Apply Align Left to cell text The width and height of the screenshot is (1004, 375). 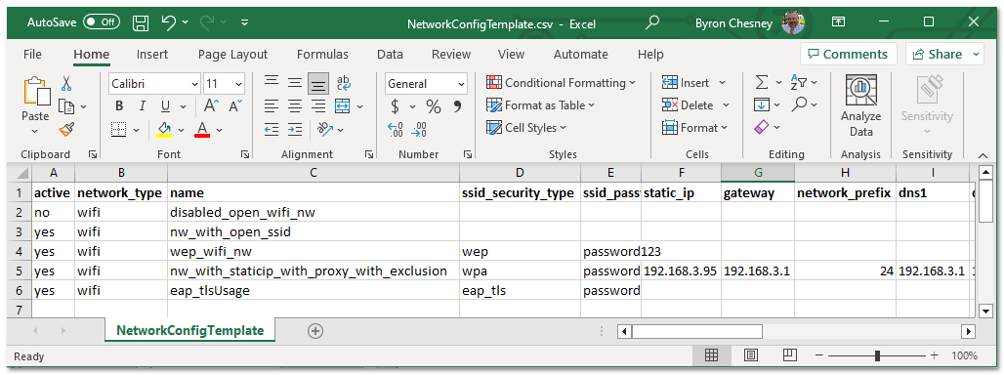[272, 106]
